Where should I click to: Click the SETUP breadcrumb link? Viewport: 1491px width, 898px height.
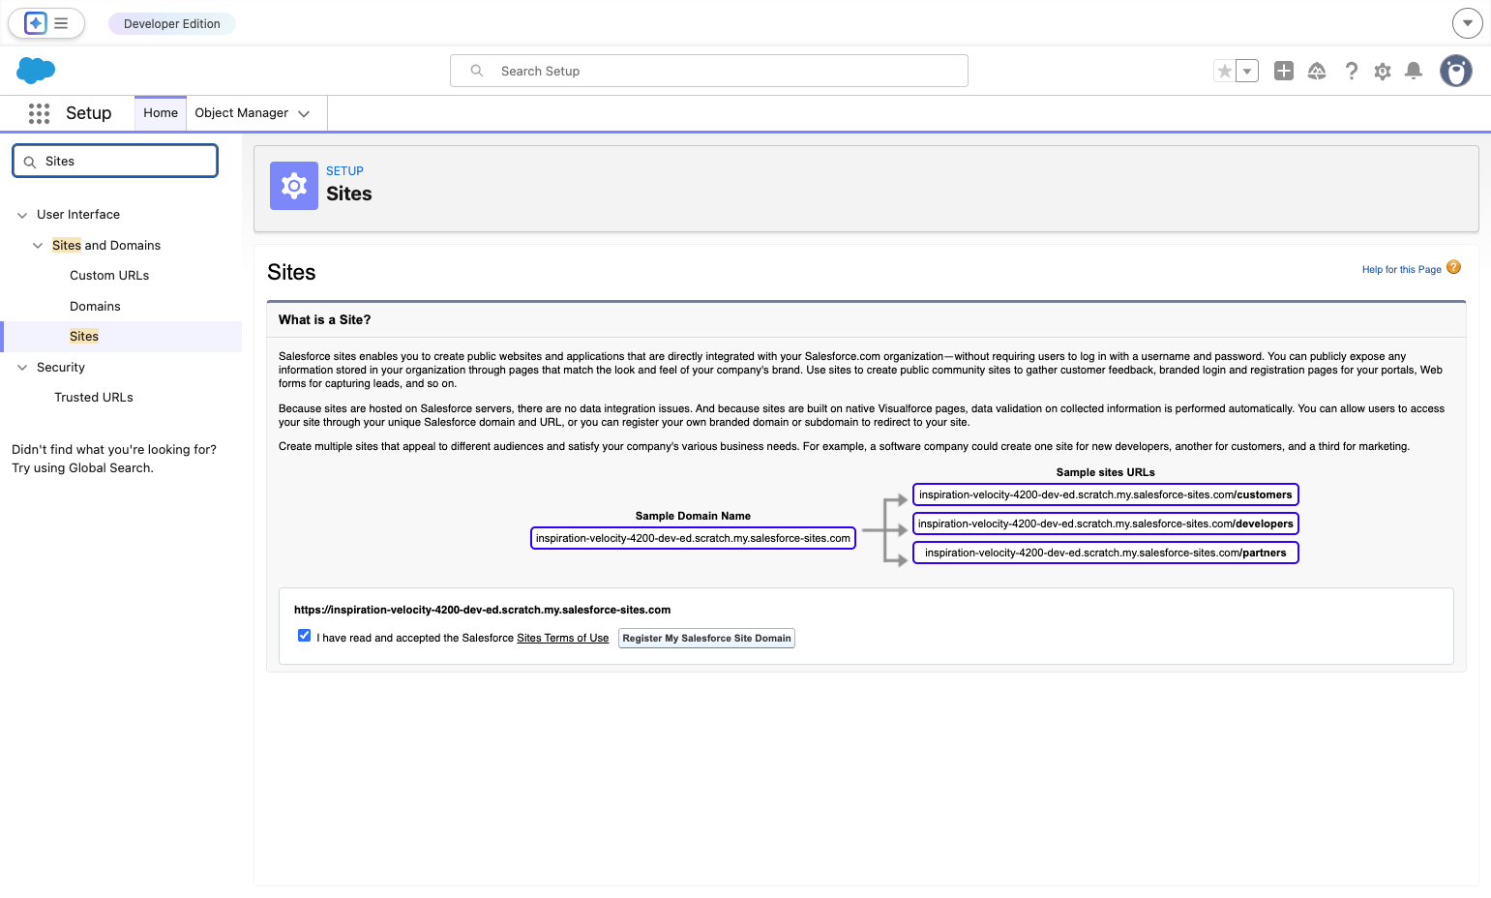click(x=344, y=171)
